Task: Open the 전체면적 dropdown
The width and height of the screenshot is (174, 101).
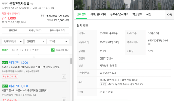Action: (35, 41)
